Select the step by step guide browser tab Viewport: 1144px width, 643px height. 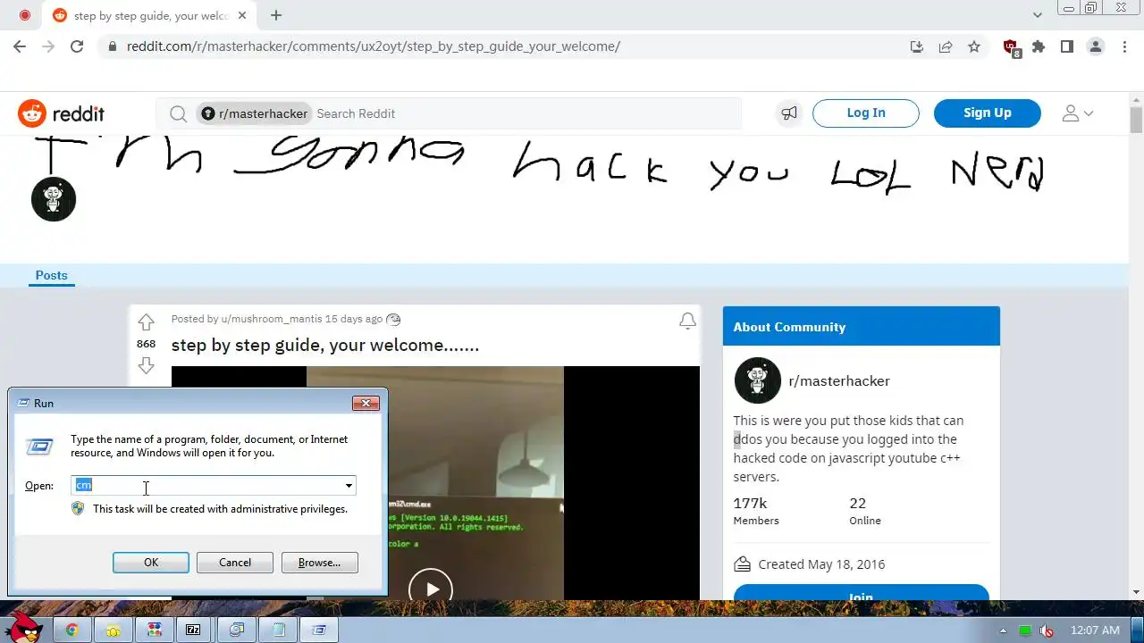pyautogui.click(x=151, y=15)
